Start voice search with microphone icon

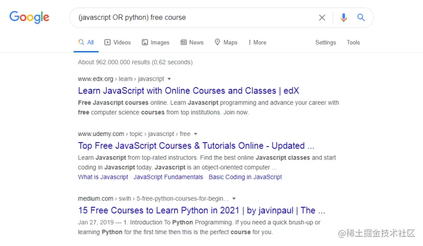343,18
